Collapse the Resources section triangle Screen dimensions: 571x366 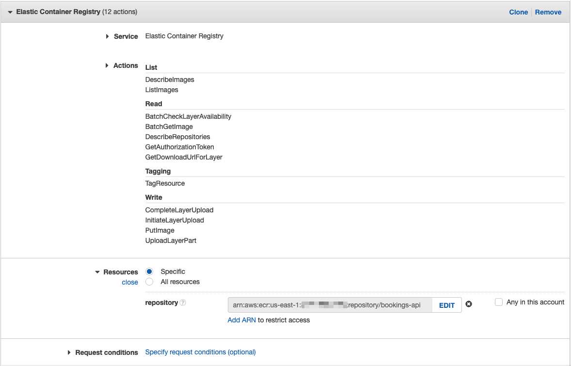click(x=97, y=272)
